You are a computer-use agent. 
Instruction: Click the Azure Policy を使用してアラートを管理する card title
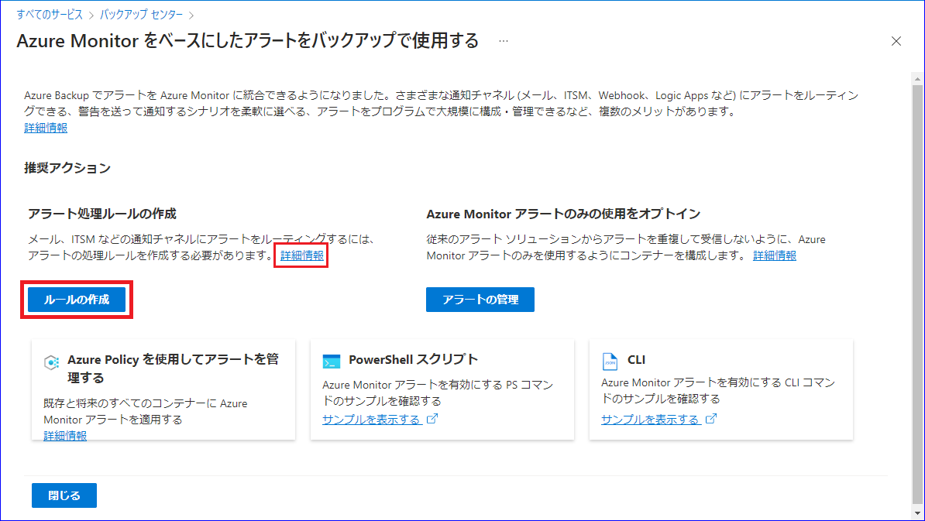[x=173, y=368]
